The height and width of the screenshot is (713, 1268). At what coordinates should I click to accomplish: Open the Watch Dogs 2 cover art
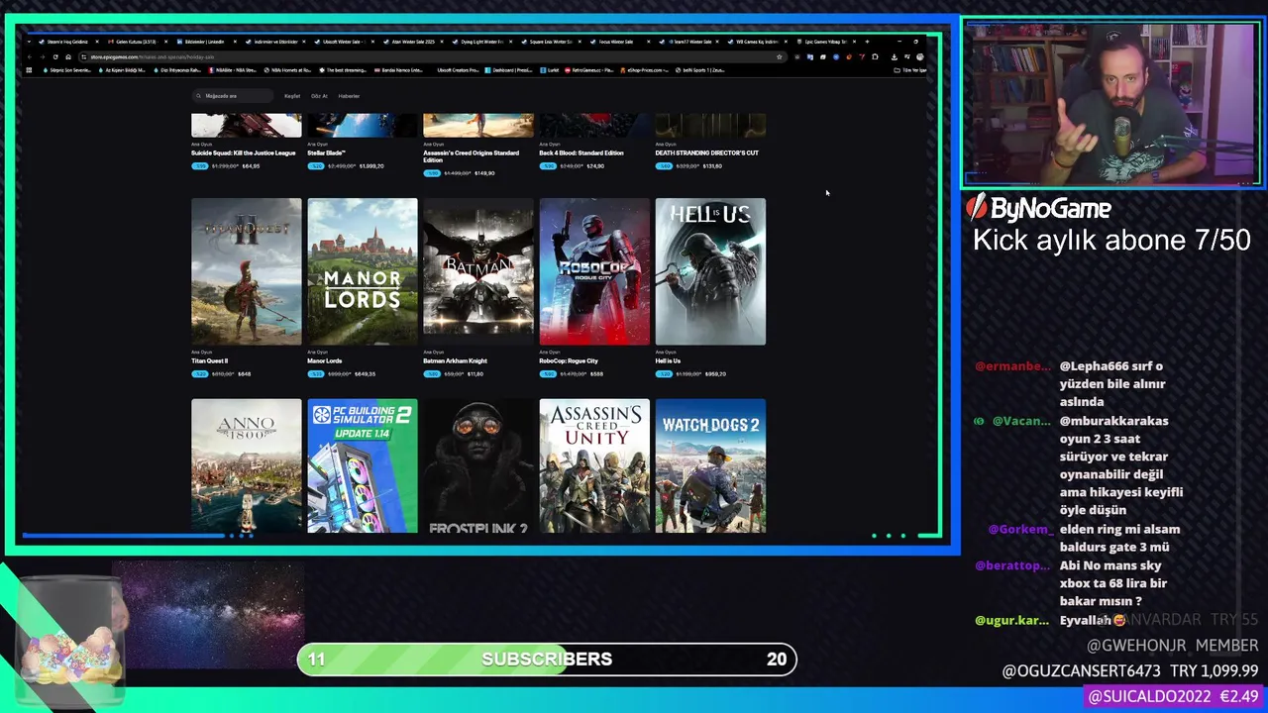[710, 465]
